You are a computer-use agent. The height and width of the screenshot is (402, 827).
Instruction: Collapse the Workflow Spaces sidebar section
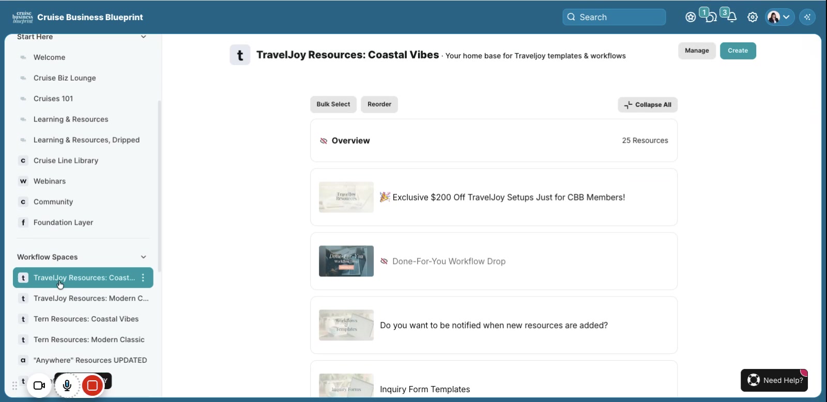pos(144,257)
